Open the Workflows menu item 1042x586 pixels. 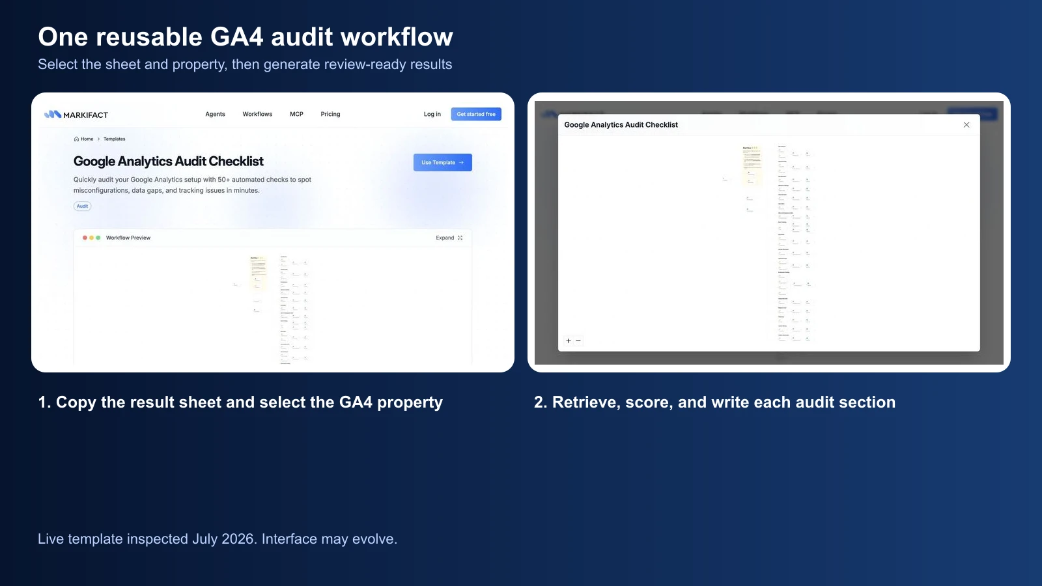pos(257,114)
